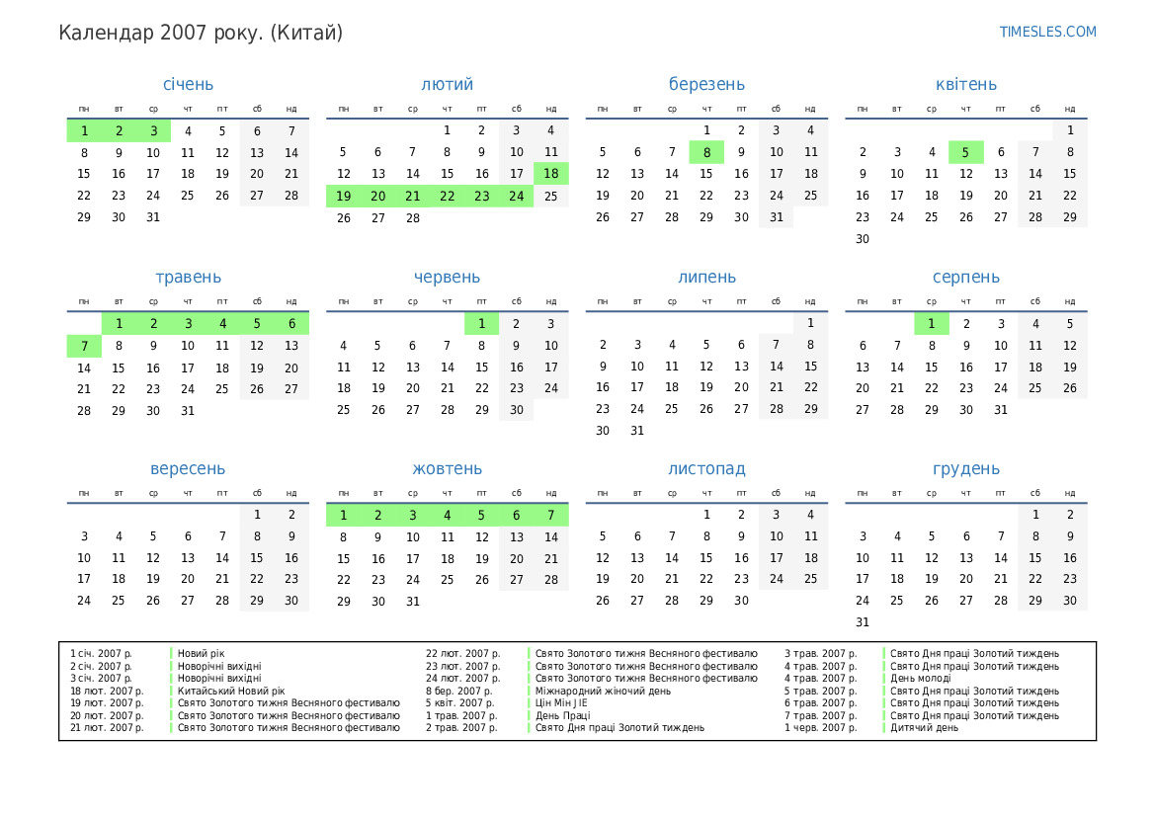Click the 'серпень' month heading
The height and width of the screenshot is (817, 1155).
tap(965, 278)
